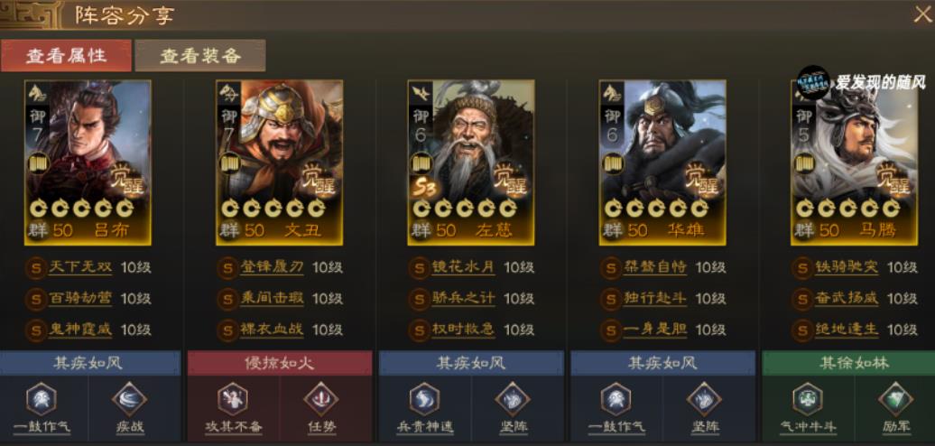This screenshot has height=446, width=935.
Task: Open the 天下无双 skill link
Action: [x=80, y=267]
